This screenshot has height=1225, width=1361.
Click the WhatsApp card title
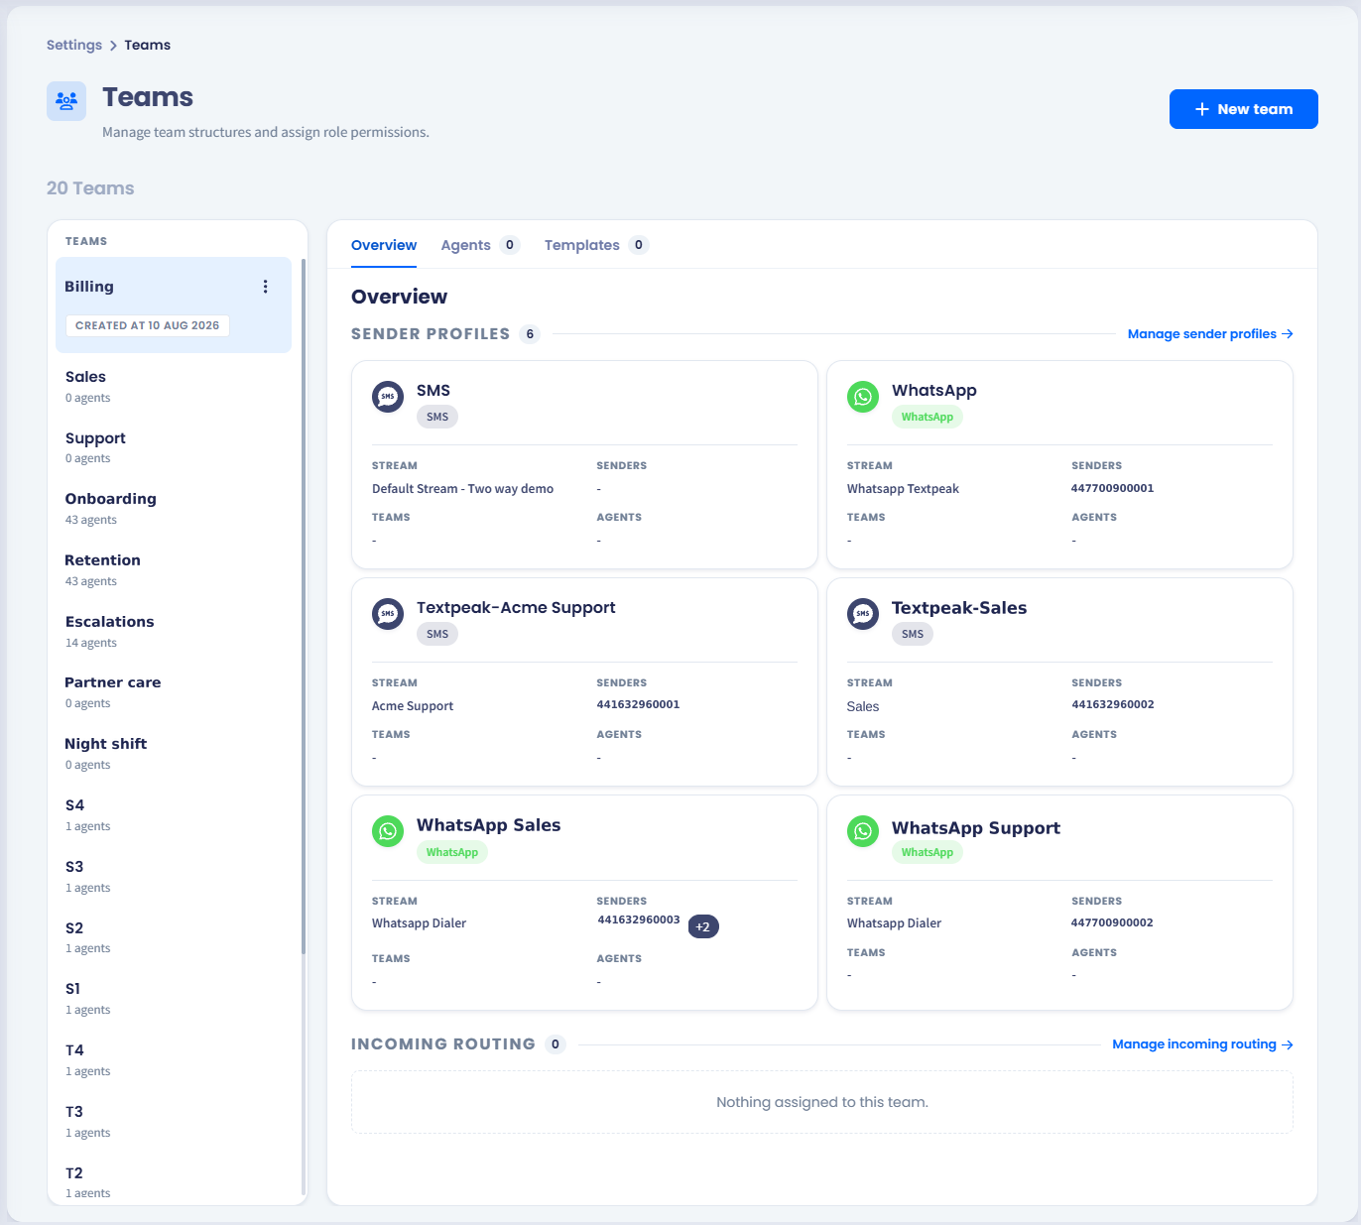[x=934, y=391]
